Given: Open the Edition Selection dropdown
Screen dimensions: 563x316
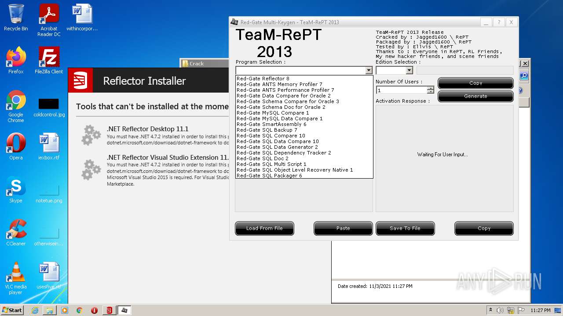Looking at the screenshot, I should (409, 70).
